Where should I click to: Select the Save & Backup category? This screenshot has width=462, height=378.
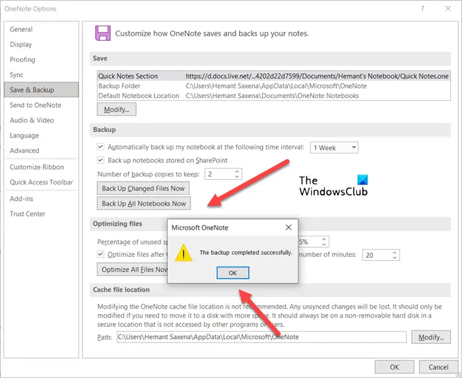pyautogui.click(x=41, y=90)
